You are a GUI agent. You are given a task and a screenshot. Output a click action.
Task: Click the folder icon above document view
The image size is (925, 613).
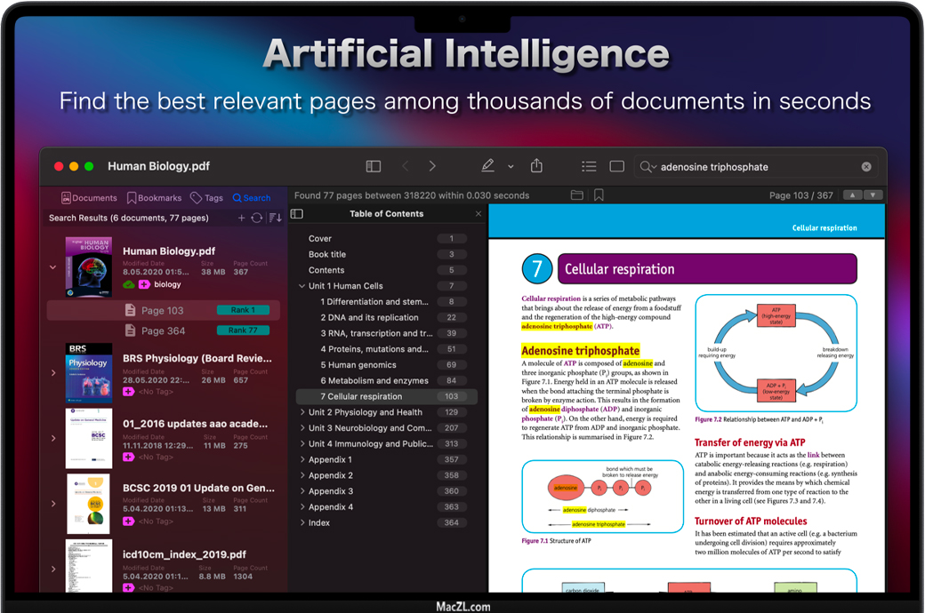click(x=576, y=195)
